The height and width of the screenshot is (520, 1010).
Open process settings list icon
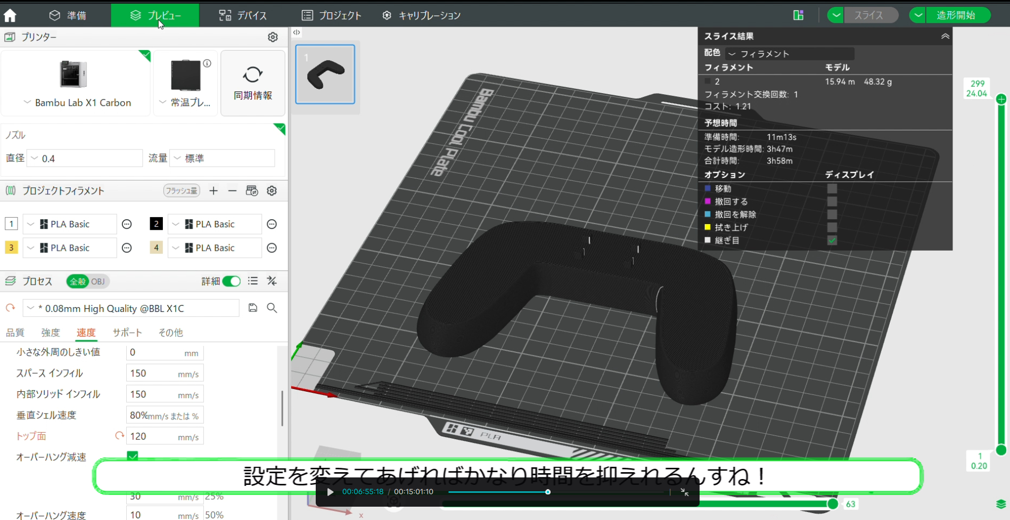click(253, 281)
